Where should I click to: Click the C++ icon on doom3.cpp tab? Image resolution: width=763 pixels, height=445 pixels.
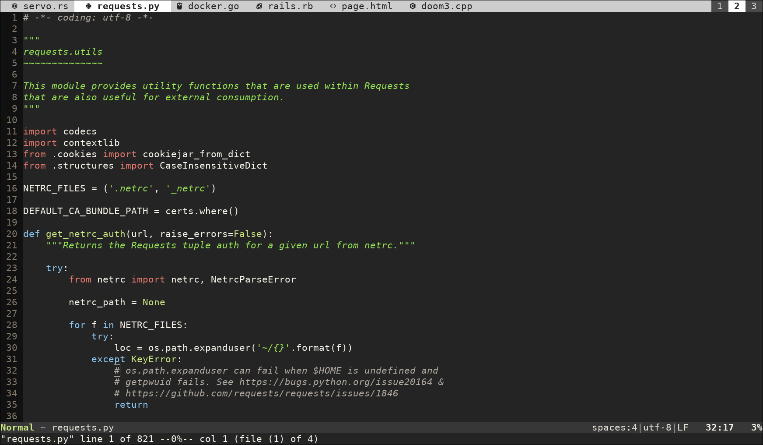[413, 6]
